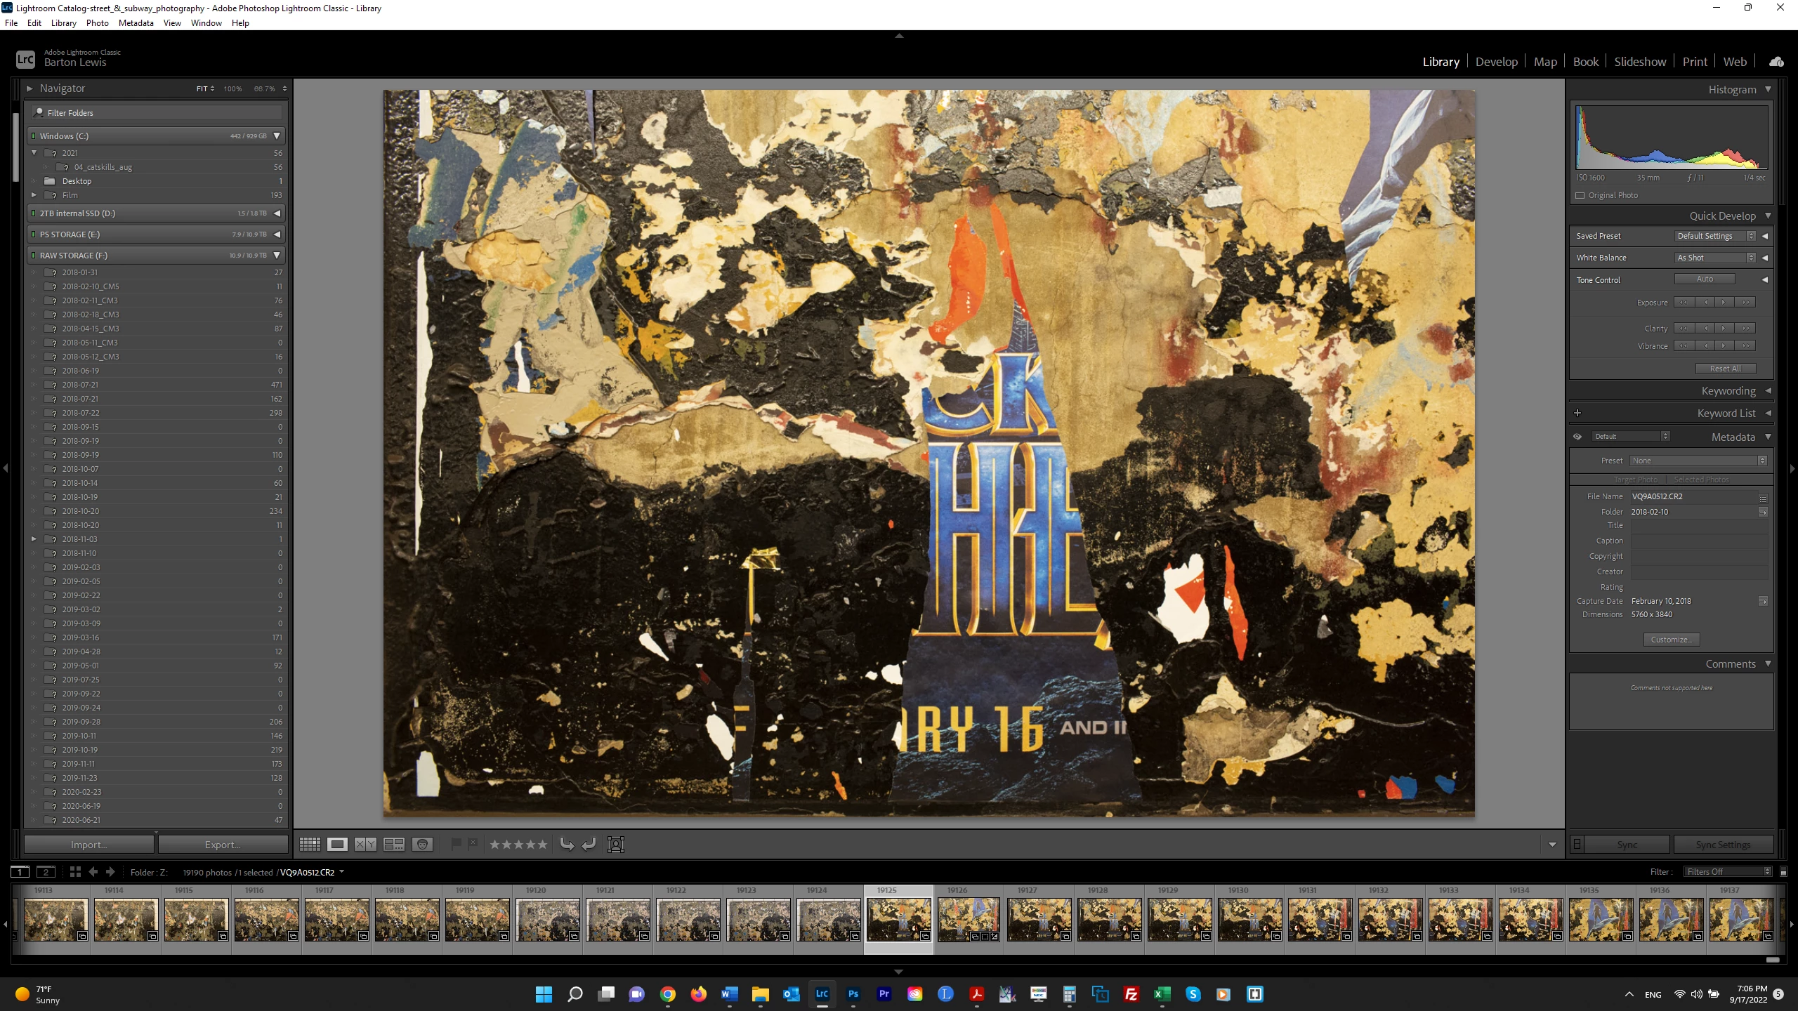The width and height of the screenshot is (1798, 1011).
Task: Open cloud sync status icon
Action: click(1776, 62)
